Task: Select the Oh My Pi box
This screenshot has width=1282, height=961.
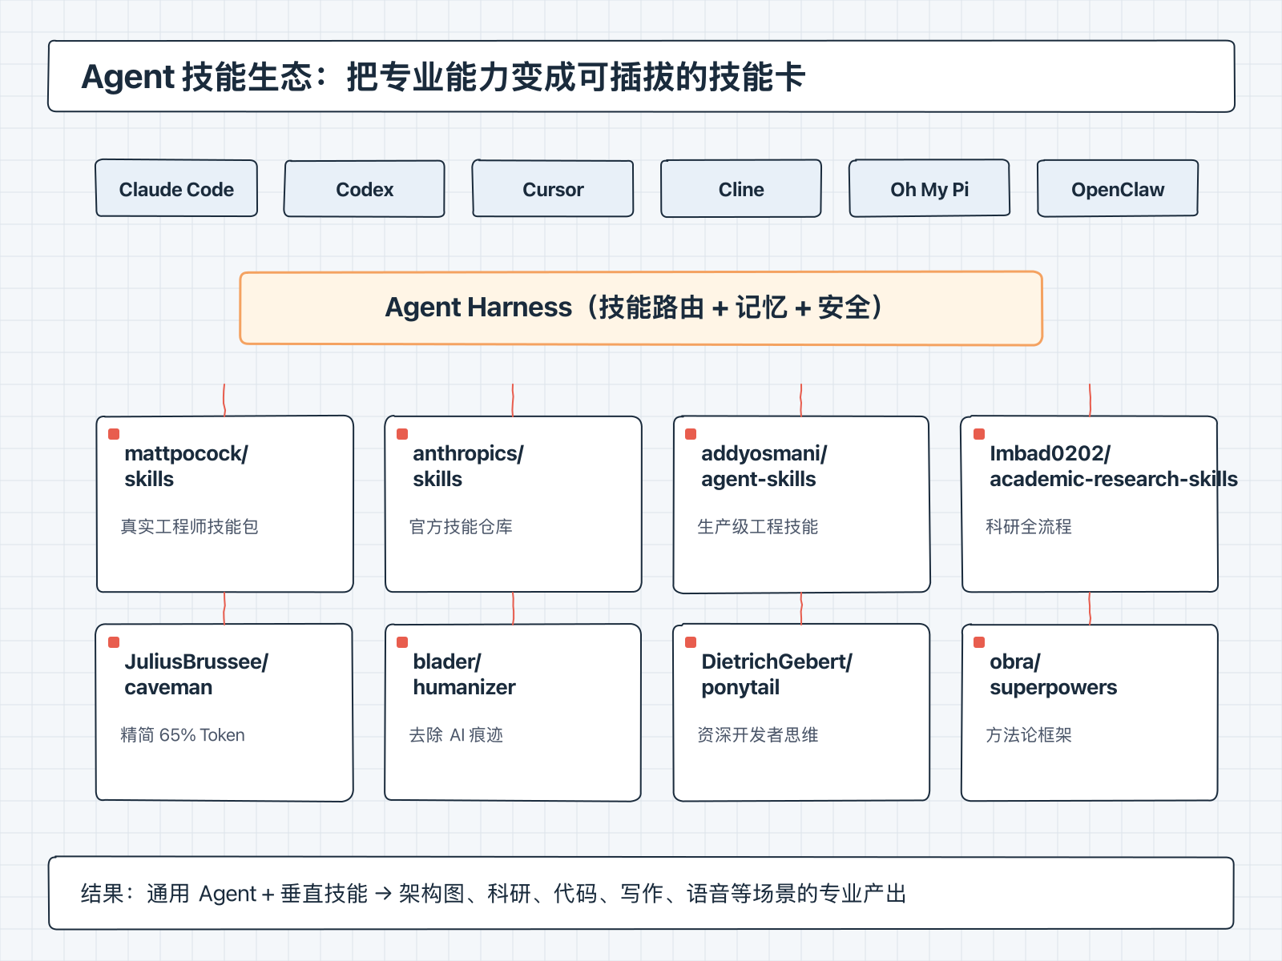Action: (x=929, y=188)
